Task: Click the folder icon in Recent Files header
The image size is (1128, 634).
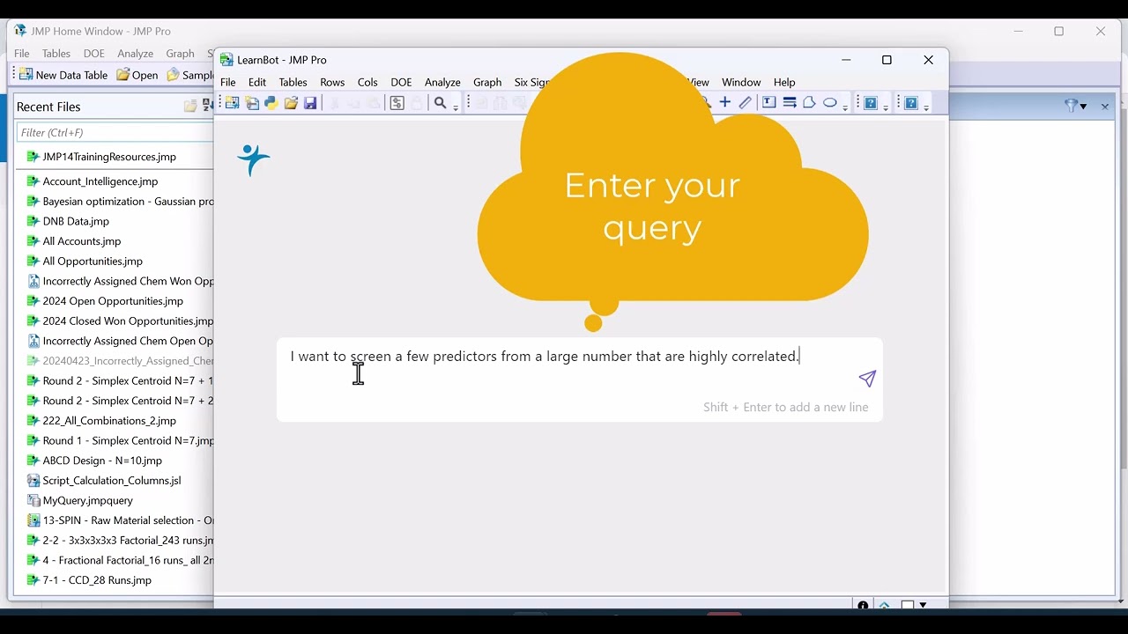Action: [190, 107]
